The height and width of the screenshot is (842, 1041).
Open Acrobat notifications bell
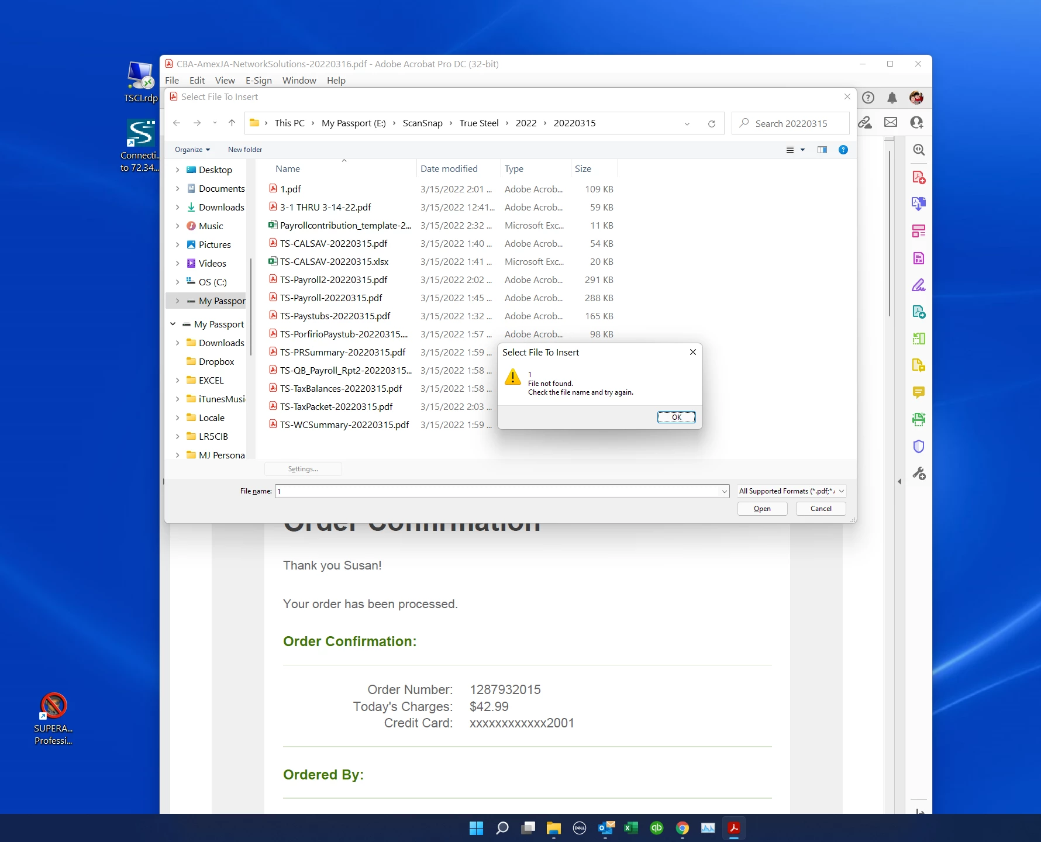(x=892, y=98)
